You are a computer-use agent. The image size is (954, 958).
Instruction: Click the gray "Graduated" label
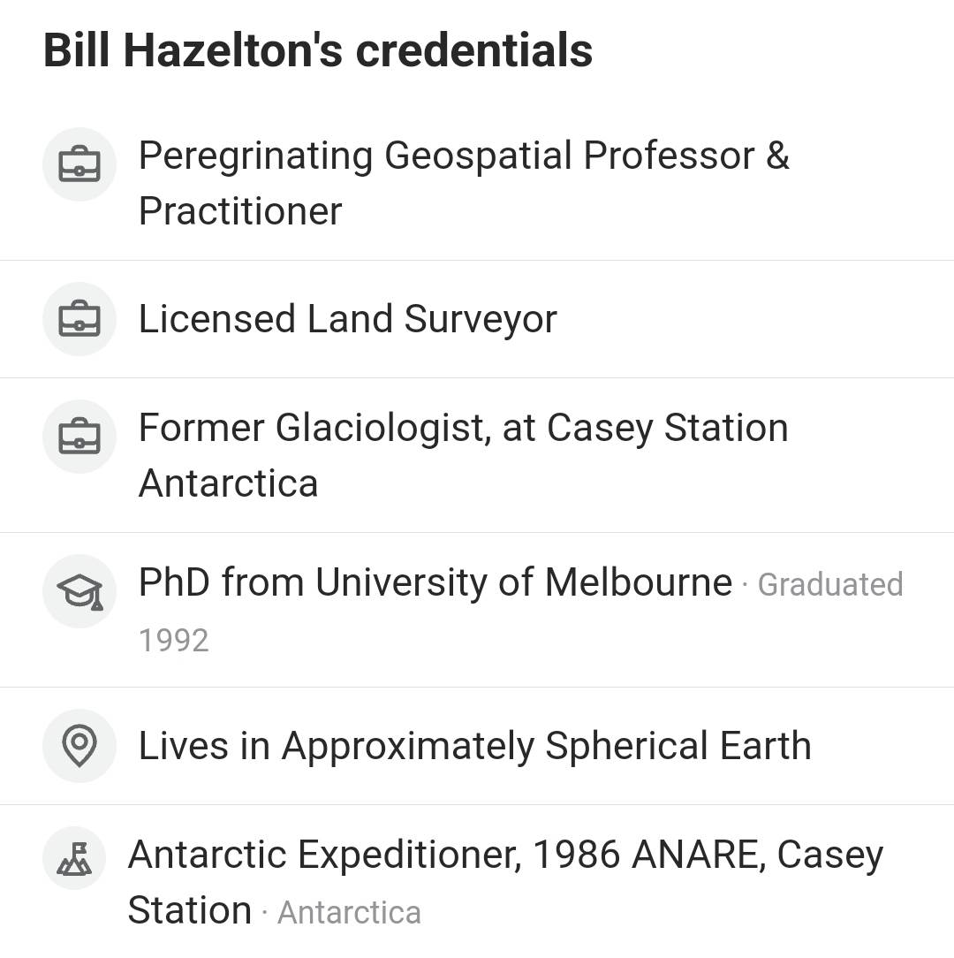[830, 585]
